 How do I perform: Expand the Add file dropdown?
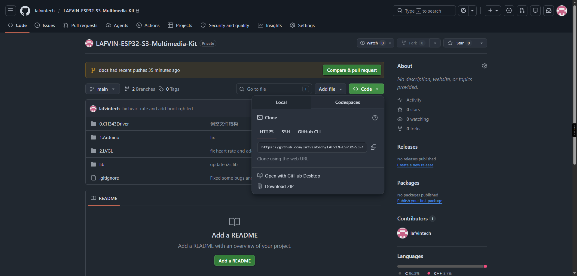click(330, 89)
